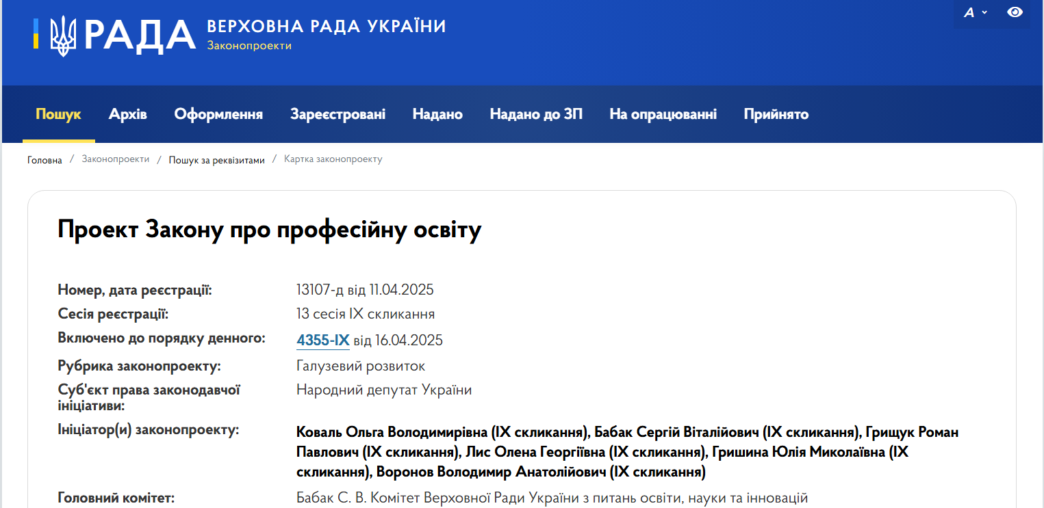1044x508 pixels.
Task: Click the РАДА logo text
Action: point(140,36)
